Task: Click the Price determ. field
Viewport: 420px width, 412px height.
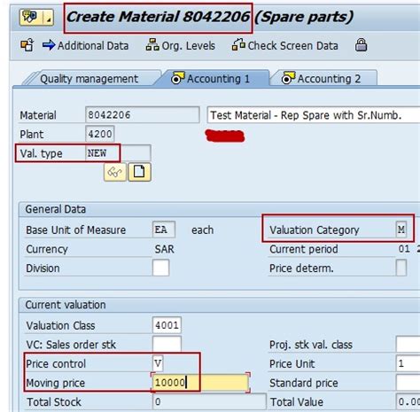Action: point(401,268)
